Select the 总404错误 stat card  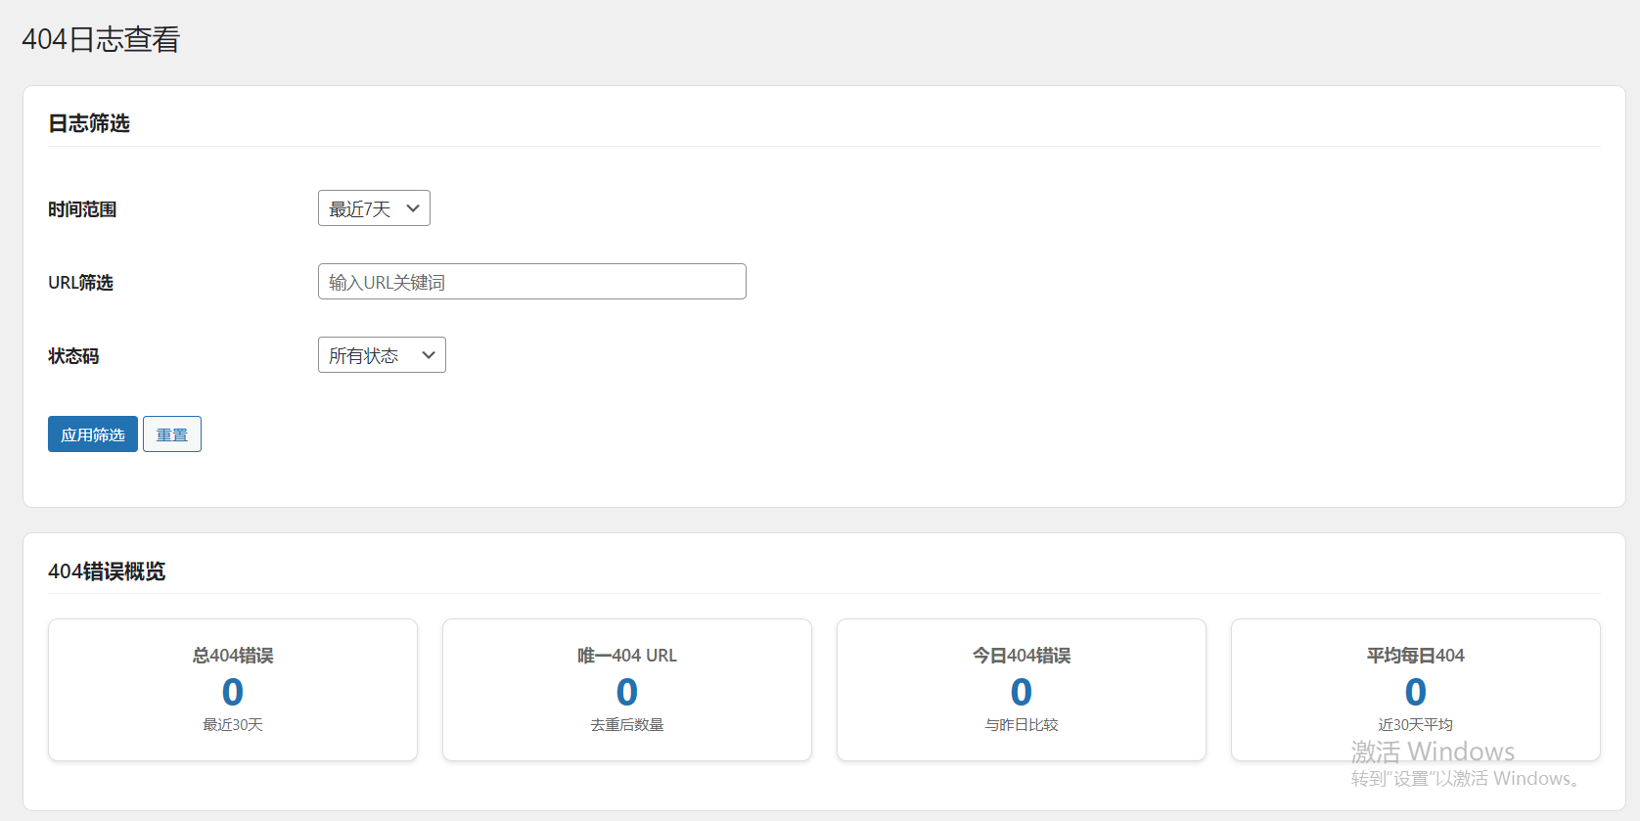[x=233, y=690]
